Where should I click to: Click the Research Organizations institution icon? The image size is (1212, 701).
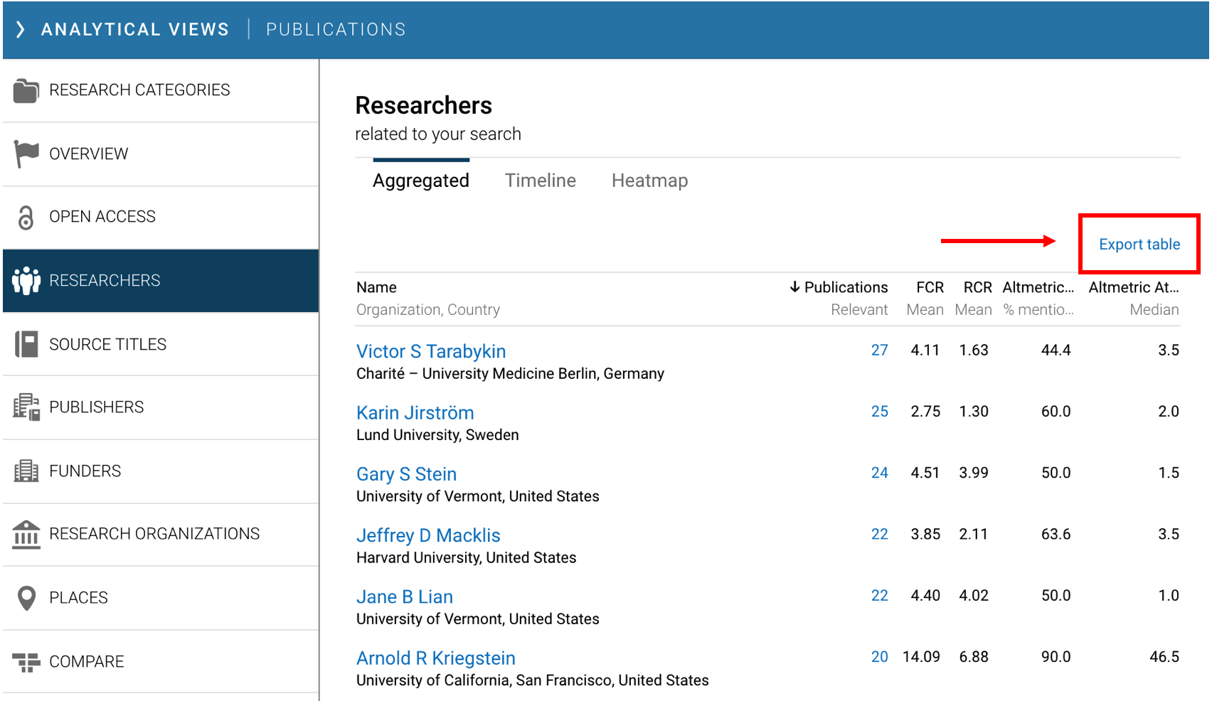(x=26, y=534)
